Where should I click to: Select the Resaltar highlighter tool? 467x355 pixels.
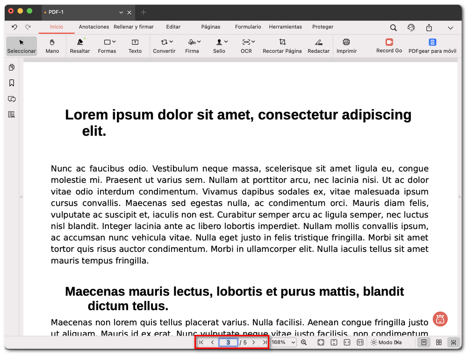[x=79, y=45]
